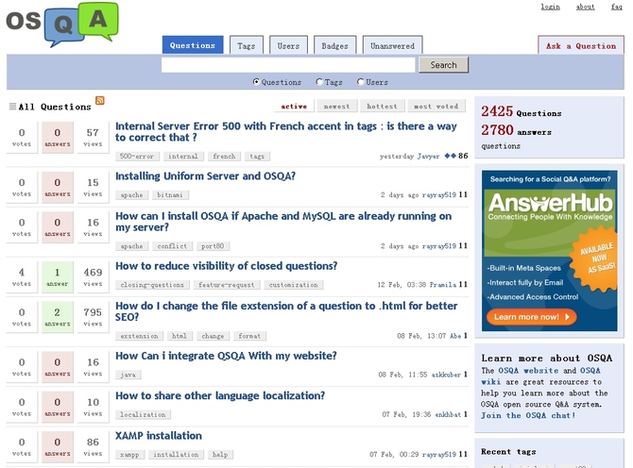Click the help tag

(220, 454)
